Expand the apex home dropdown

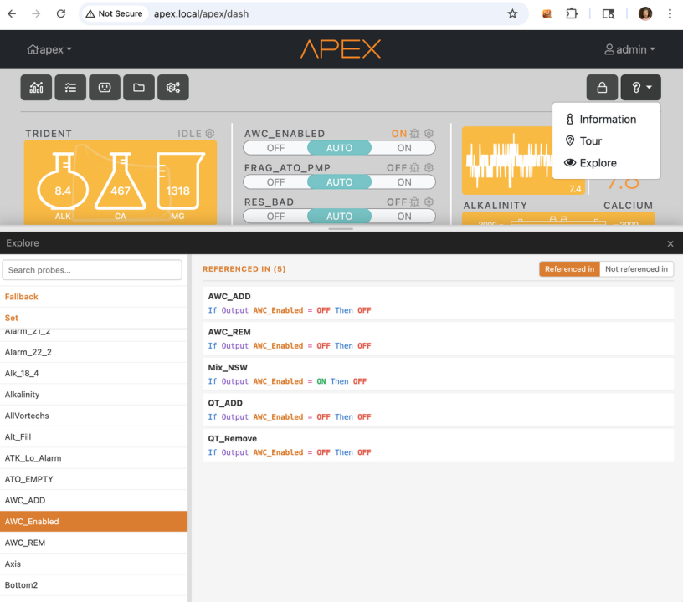[50, 49]
